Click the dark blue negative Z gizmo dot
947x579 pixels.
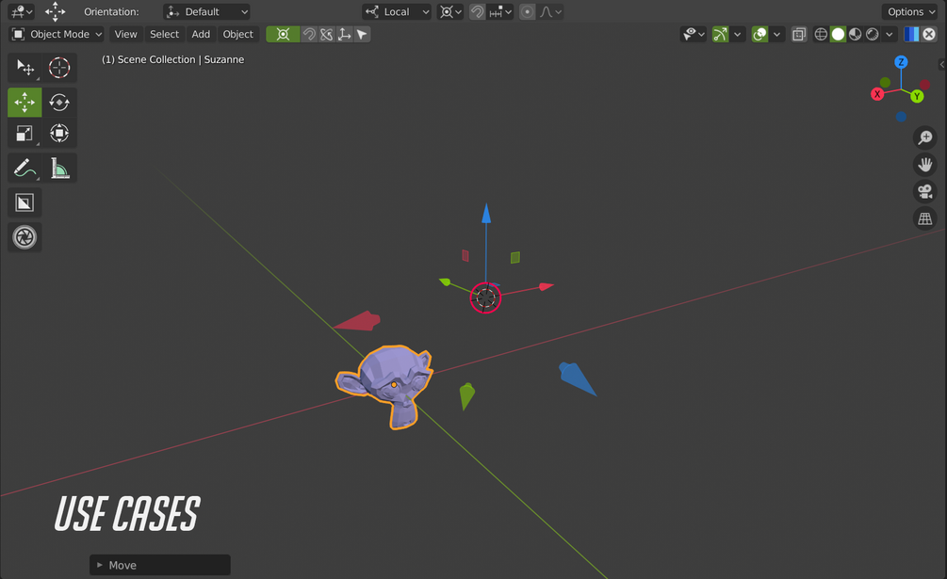click(901, 117)
